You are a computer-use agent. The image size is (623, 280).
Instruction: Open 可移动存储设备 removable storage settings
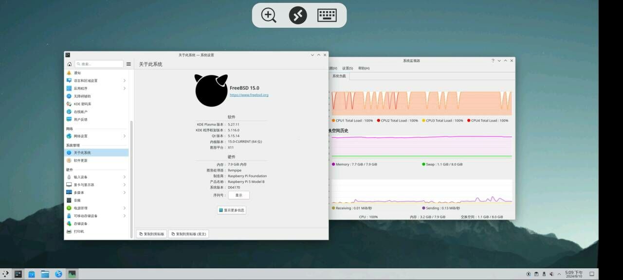pos(97,216)
